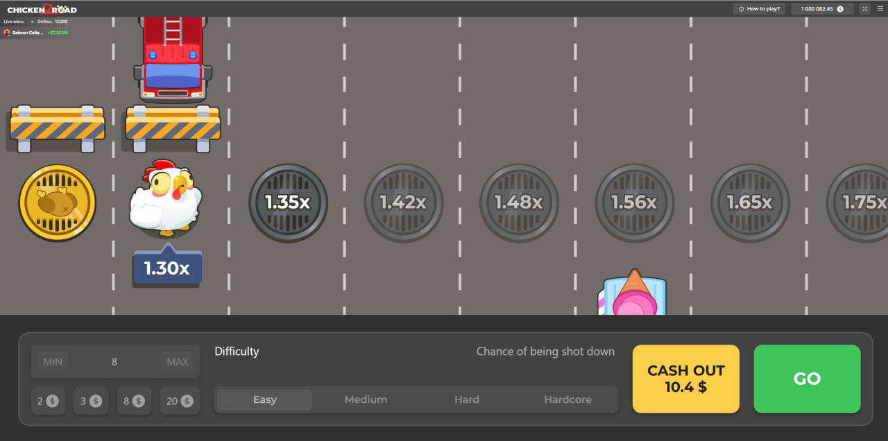888x441 pixels.
Task: Click the "Difficulty" heading label
Action: (x=237, y=352)
